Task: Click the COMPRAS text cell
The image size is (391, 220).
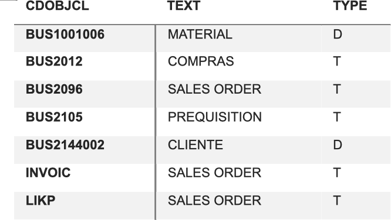Action: pyautogui.click(x=201, y=61)
